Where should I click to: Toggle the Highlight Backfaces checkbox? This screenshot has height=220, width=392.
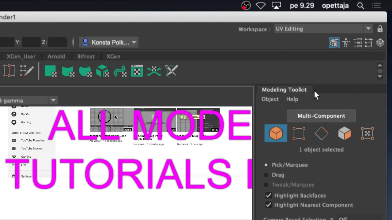point(269,196)
